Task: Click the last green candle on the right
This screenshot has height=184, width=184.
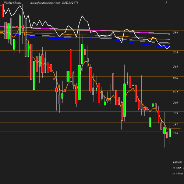Action: click(x=170, y=133)
